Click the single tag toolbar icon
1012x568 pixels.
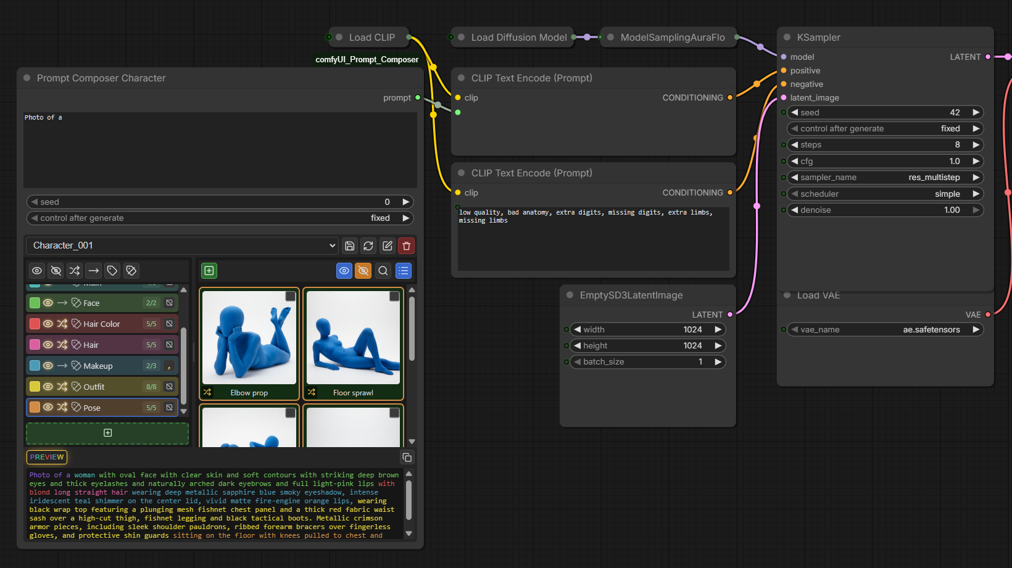coord(112,271)
